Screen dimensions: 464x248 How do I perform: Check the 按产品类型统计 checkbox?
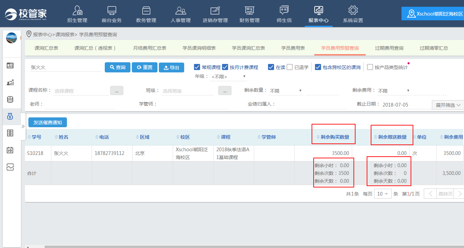pyautogui.click(x=370, y=67)
